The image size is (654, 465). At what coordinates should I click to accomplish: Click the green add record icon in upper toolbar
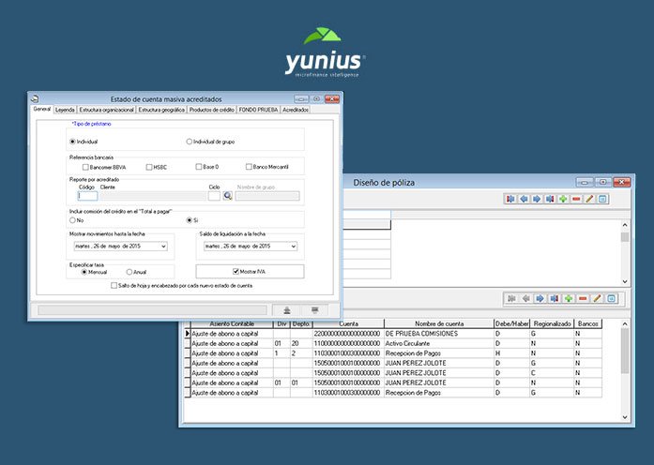[563, 199]
